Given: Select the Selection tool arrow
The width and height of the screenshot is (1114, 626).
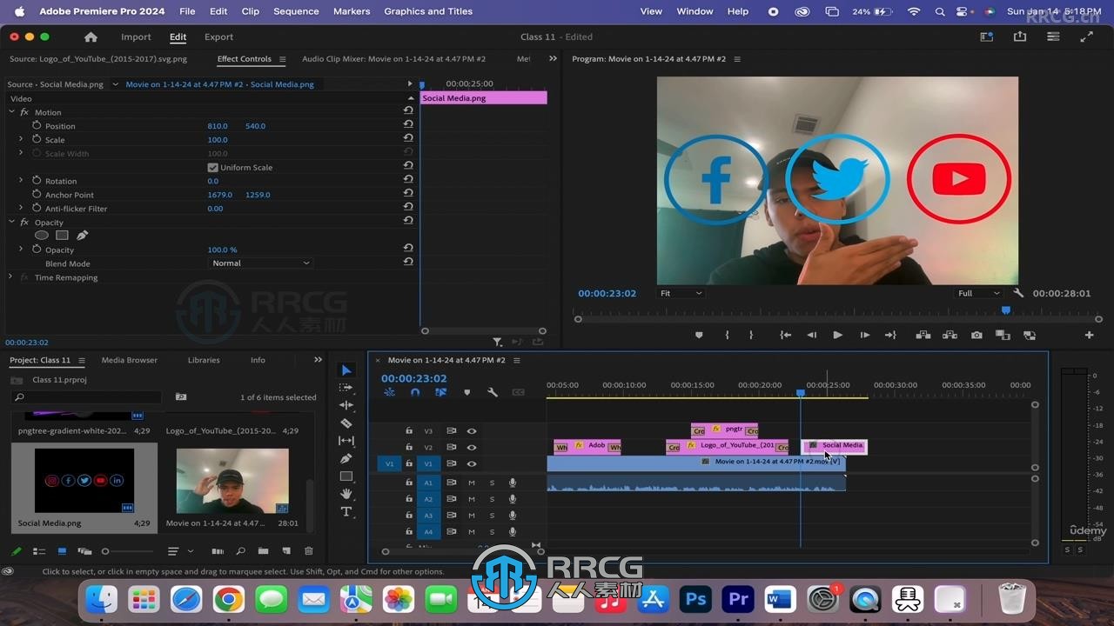Looking at the screenshot, I should [x=346, y=370].
